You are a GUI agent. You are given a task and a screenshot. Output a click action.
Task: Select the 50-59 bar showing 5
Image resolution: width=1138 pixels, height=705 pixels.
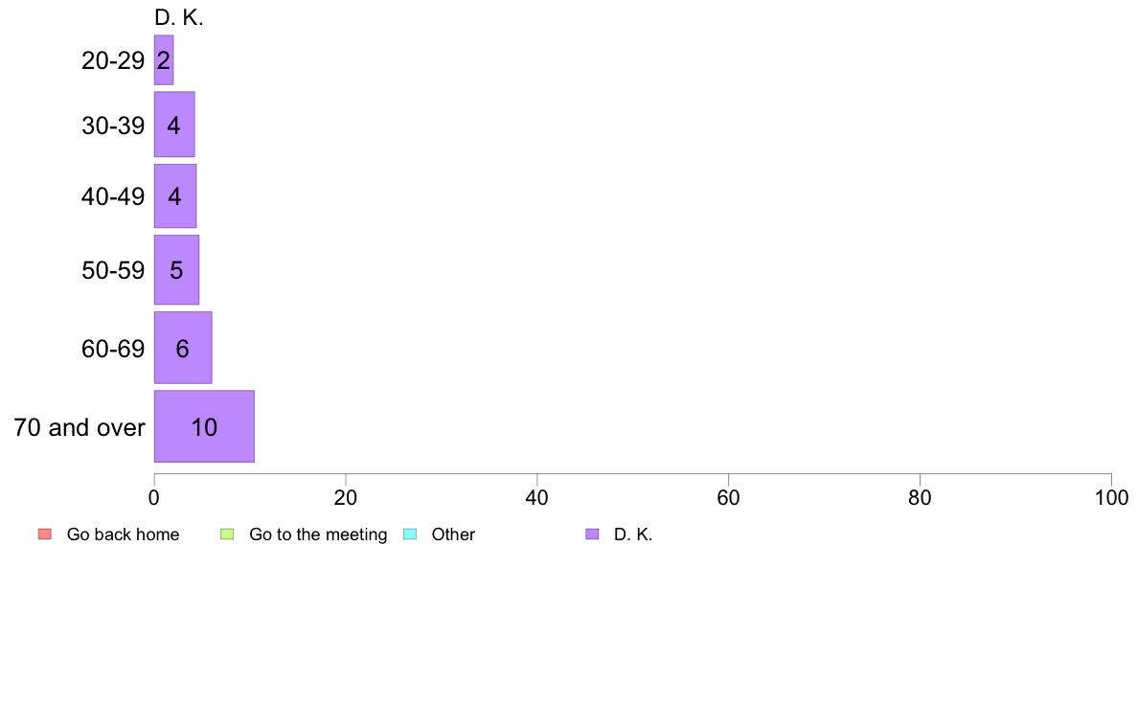[176, 270]
